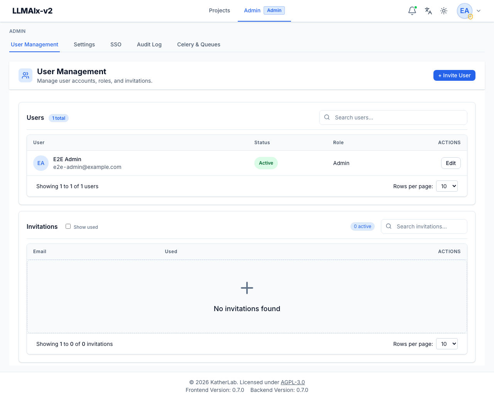Click the Used column header
This screenshot has width=494, height=400.
point(171,252)
